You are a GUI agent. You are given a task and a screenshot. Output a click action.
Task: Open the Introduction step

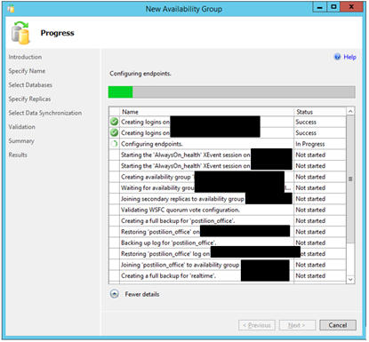[x=25, y=57]
